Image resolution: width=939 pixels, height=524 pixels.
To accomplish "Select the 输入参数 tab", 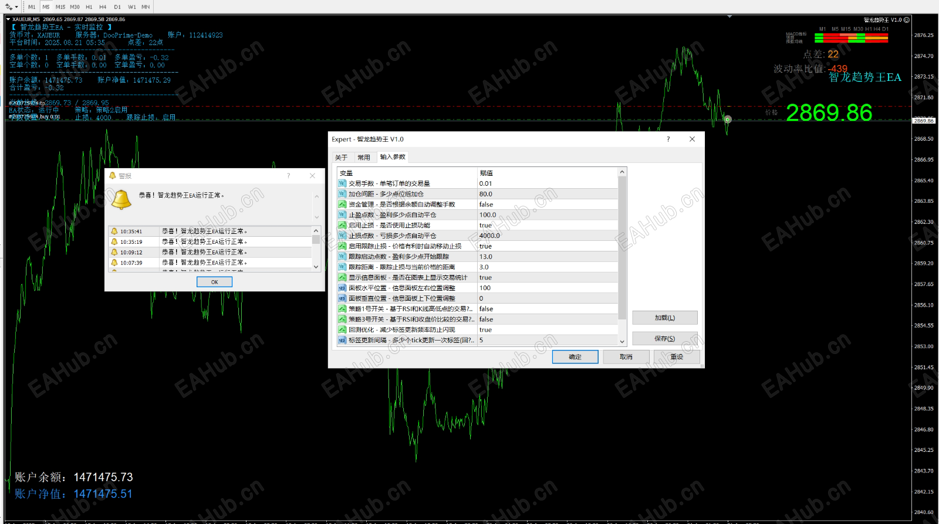I will tap(393, 157).
